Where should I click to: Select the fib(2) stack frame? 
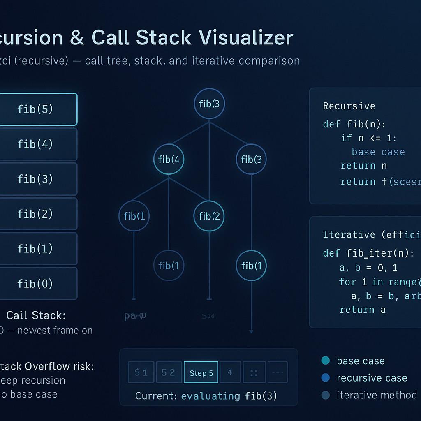38,214
